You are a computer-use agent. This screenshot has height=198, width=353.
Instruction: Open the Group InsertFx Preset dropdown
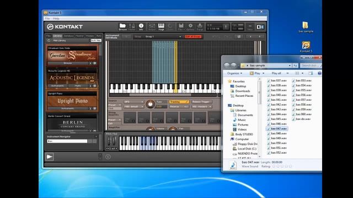pyautogui.click(x=115, y=120)
